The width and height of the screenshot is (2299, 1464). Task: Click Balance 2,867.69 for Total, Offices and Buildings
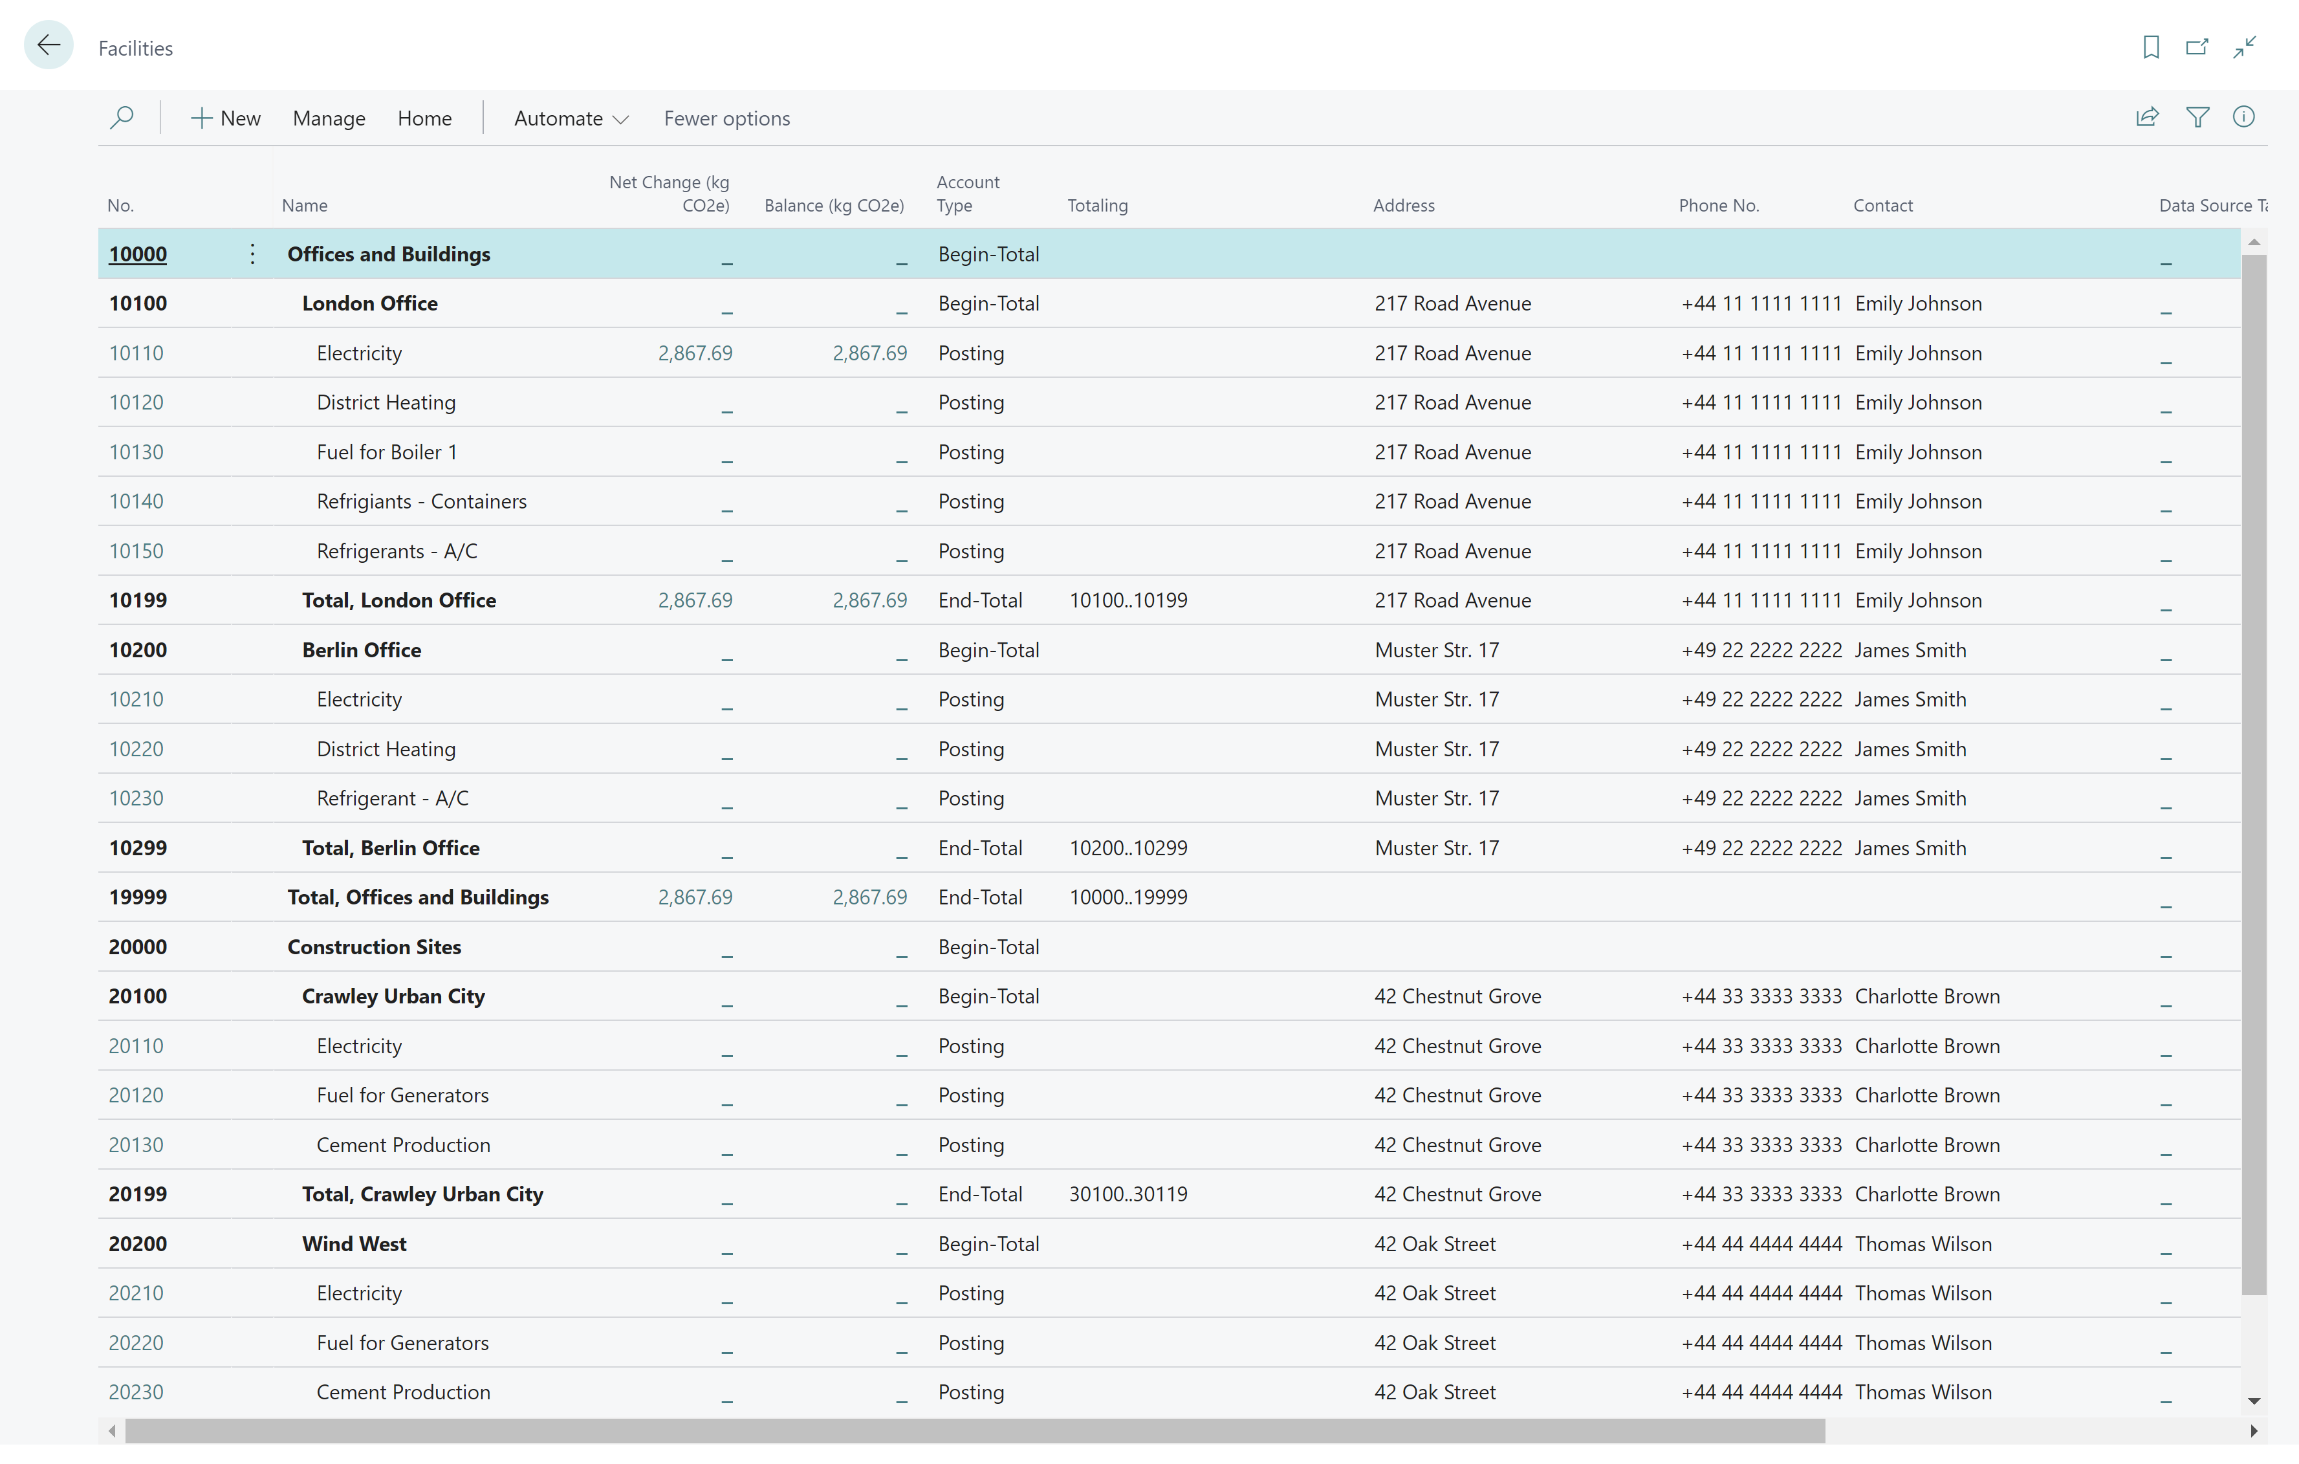870,898
